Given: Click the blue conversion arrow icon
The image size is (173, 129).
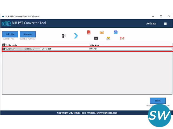Looking at the screenshot, I should coord(76,36).
